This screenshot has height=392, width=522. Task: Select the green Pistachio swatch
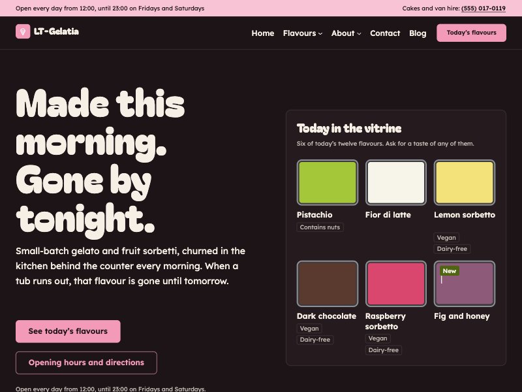[x=328, y=182]
